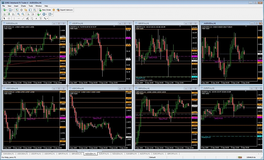This screenshot has width=264, height=160.
Task: Expand the Indicators dropdown arrow
Action: (41, 14)
